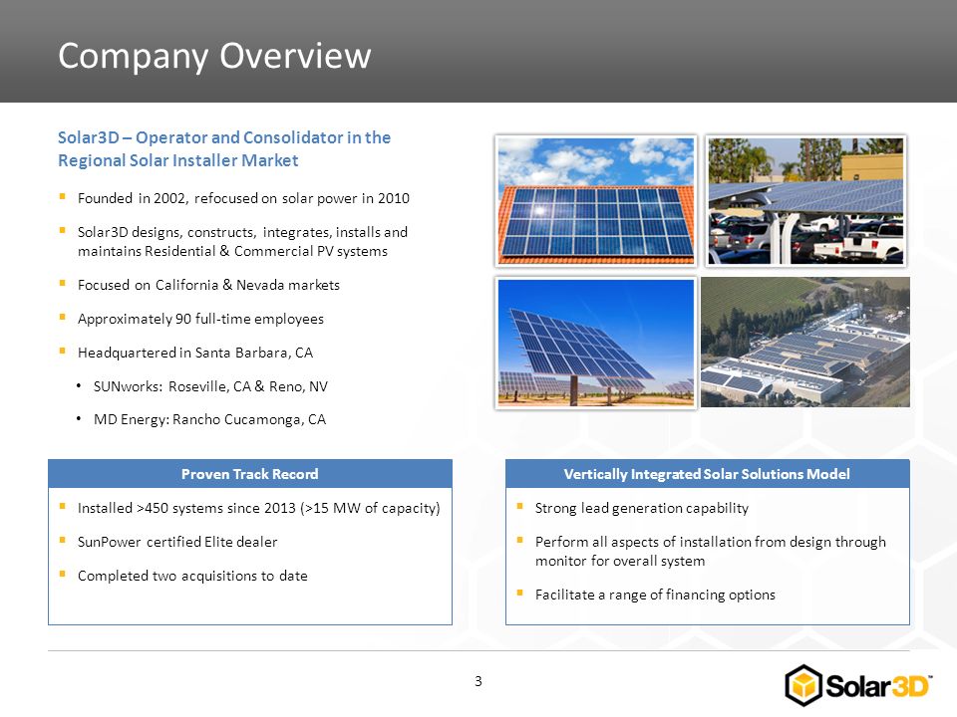Click "monitor for overall system" line

click(620, 561)
